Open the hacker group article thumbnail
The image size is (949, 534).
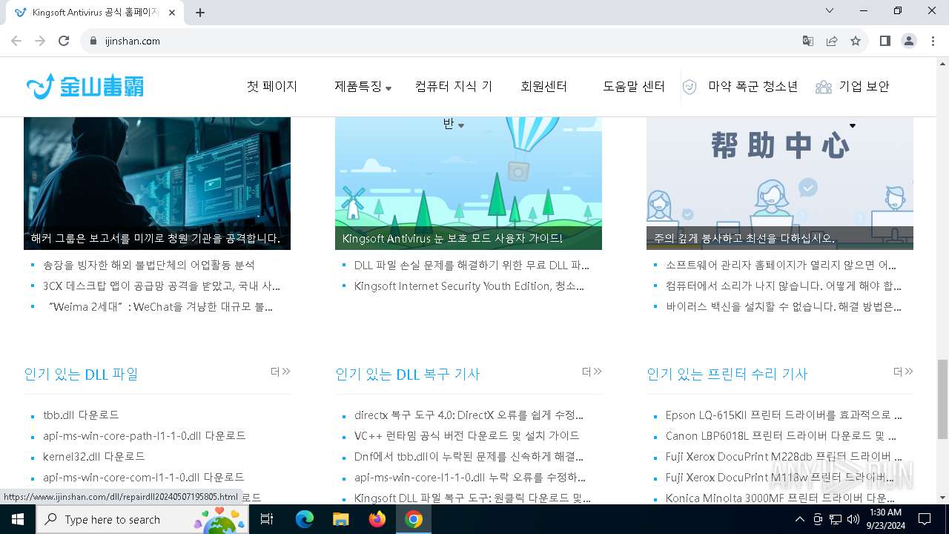(157, 182)
